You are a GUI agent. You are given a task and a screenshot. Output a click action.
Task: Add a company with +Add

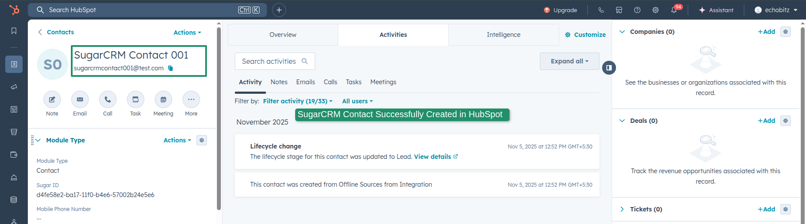coord(766,32)
